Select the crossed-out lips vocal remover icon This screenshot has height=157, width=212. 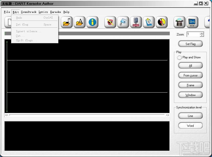click(x=110, y=22)
